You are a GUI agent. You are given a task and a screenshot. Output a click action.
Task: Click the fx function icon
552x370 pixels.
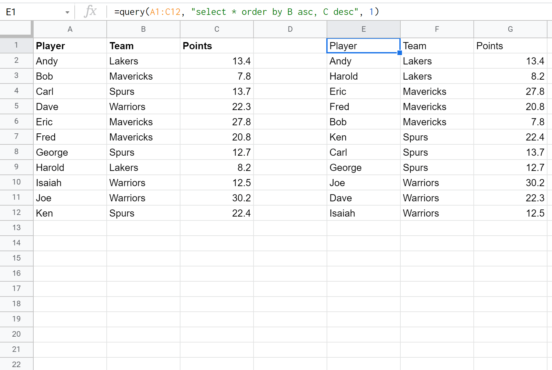[90, 11]
